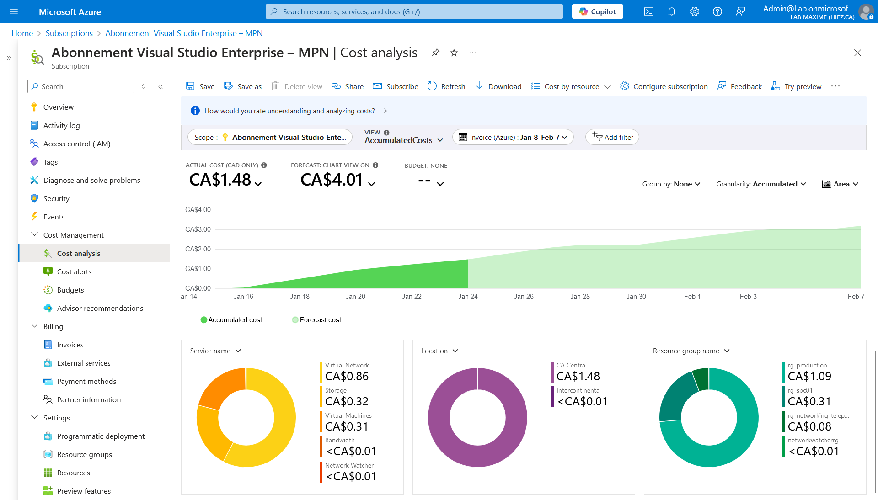Open Configure subscription settings
This screenshot has width=878, height=500.
point(664,86)
